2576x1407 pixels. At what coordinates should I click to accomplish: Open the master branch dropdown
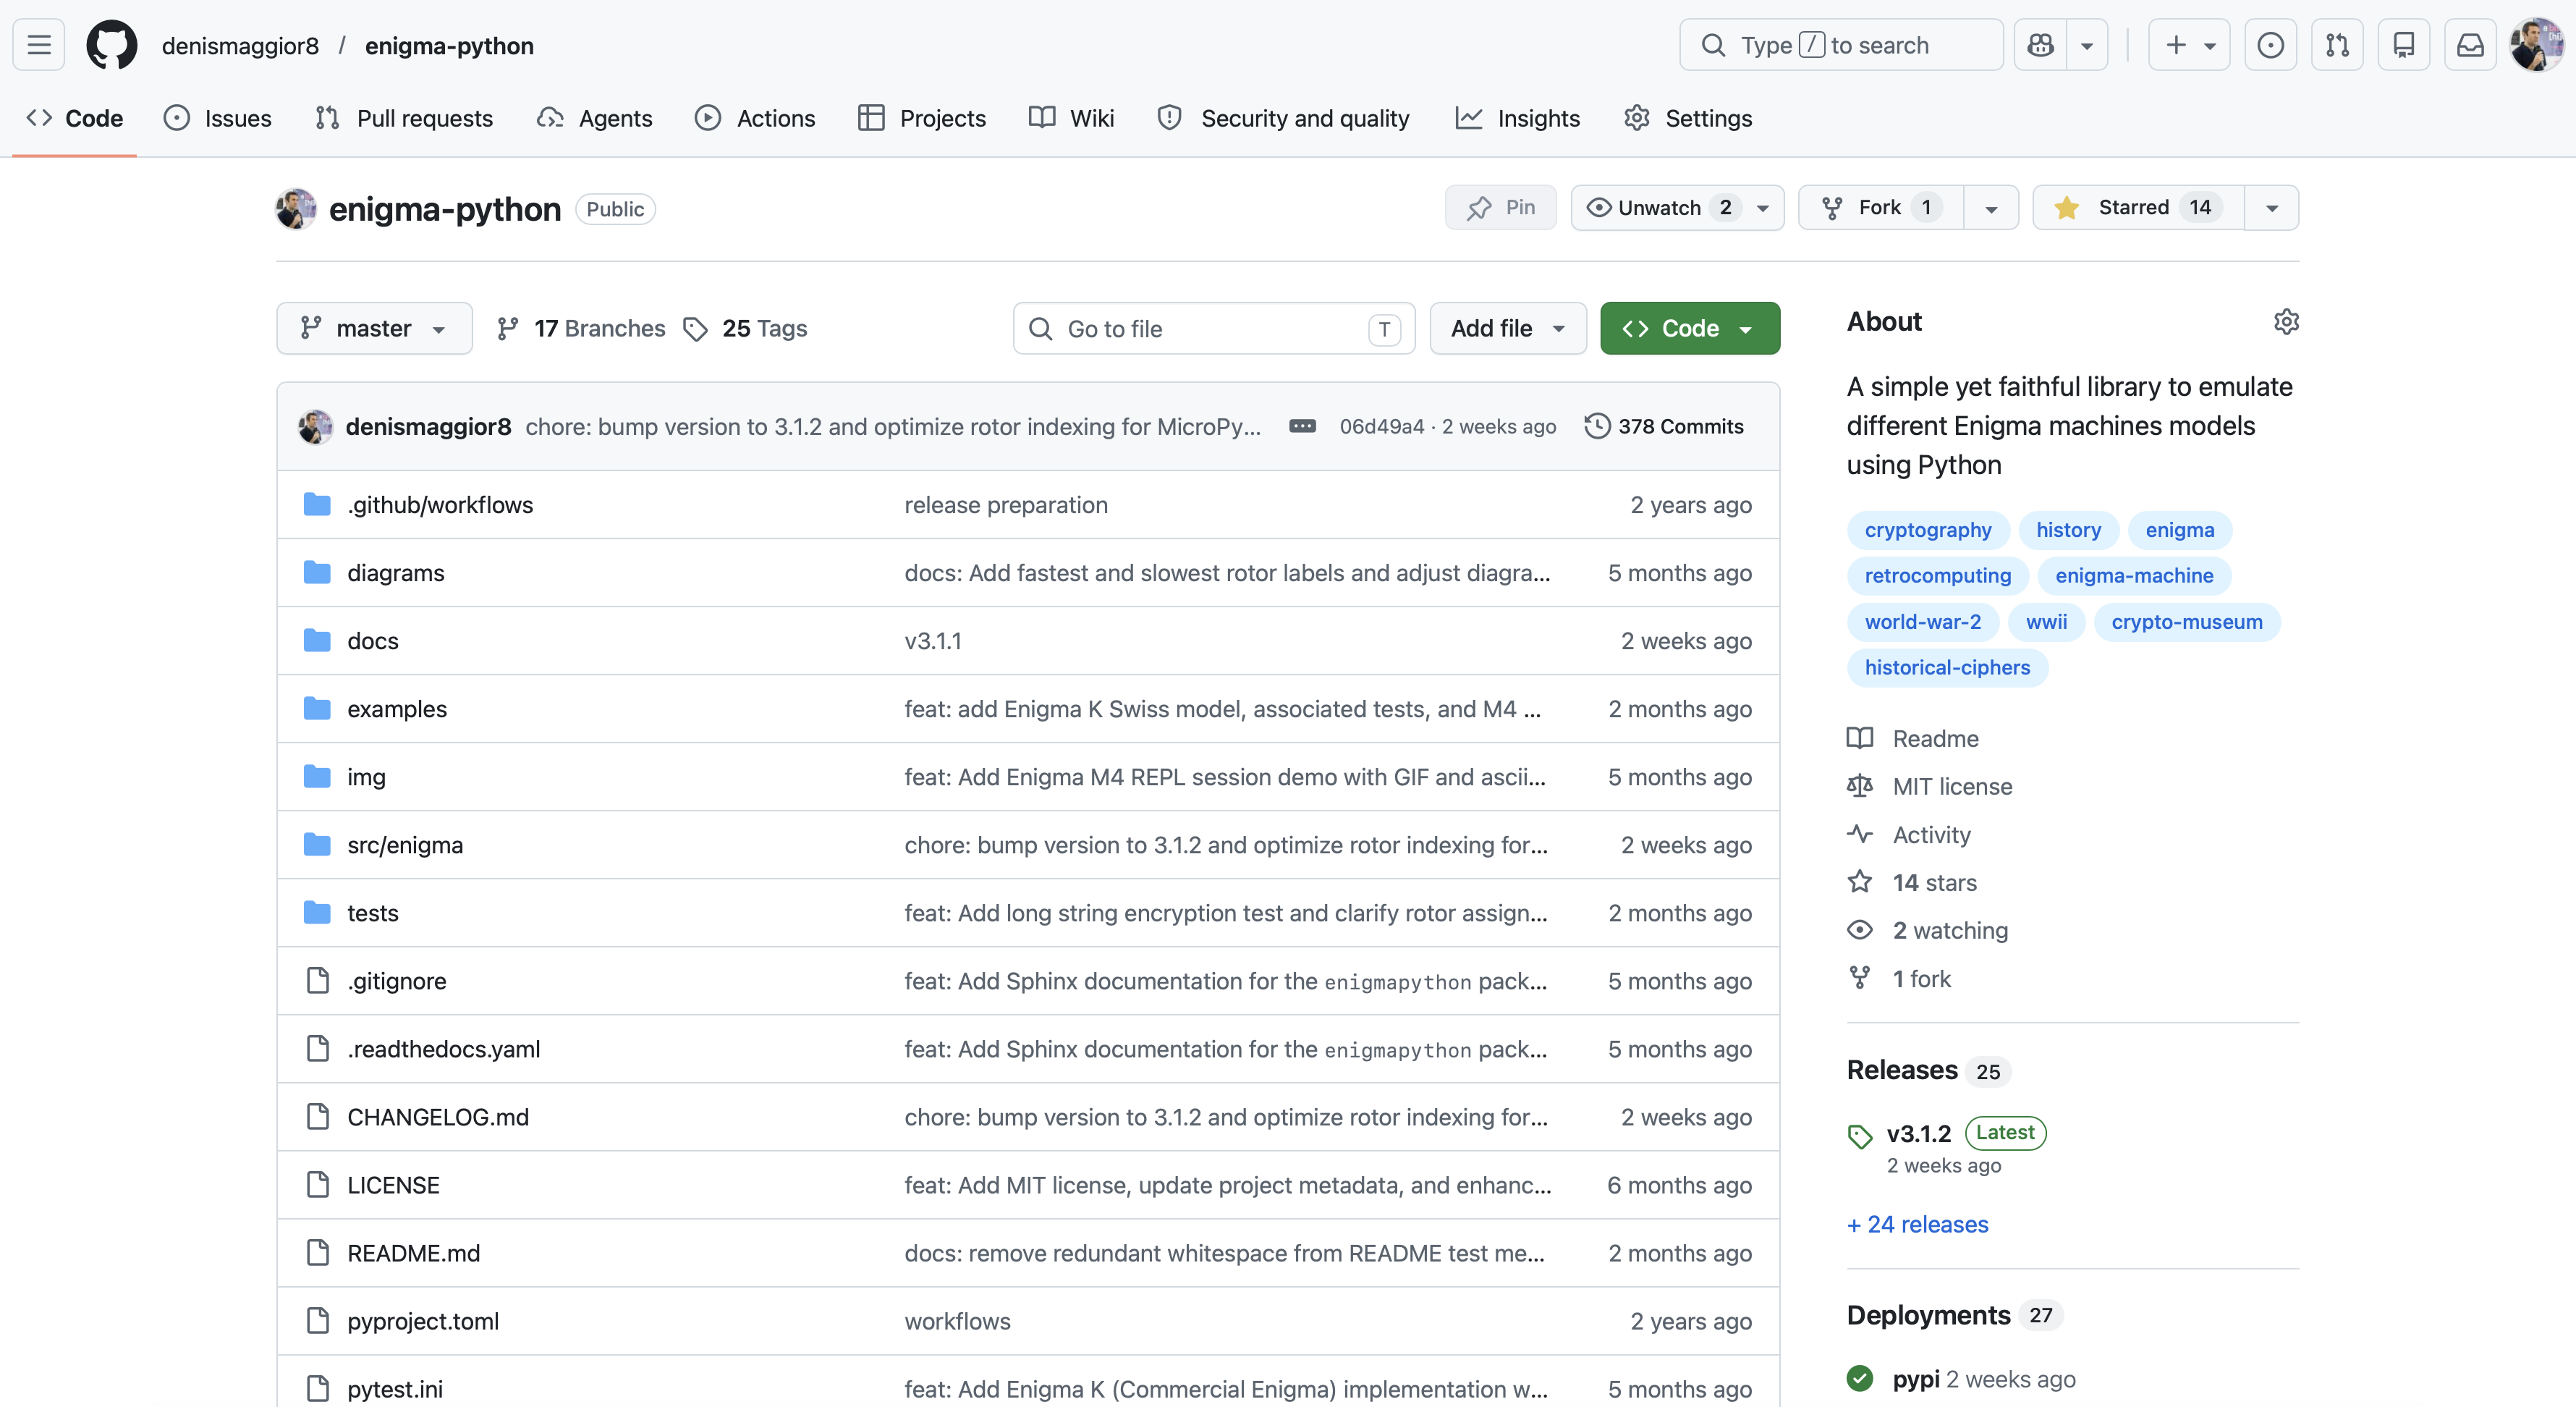374,328
